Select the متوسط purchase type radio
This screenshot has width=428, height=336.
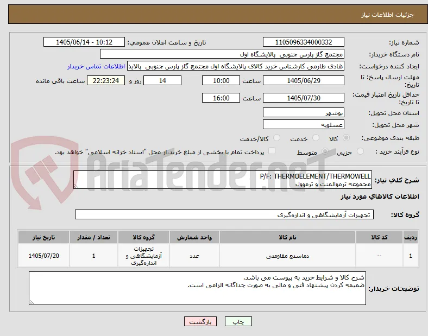(x=325, y=151)
